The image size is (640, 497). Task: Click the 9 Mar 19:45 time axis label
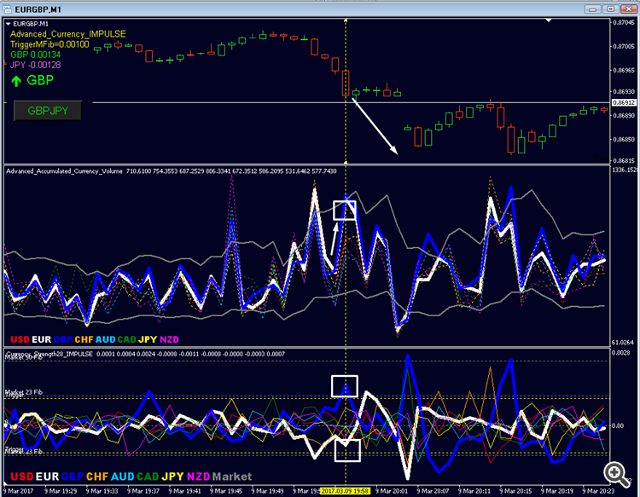226,491
